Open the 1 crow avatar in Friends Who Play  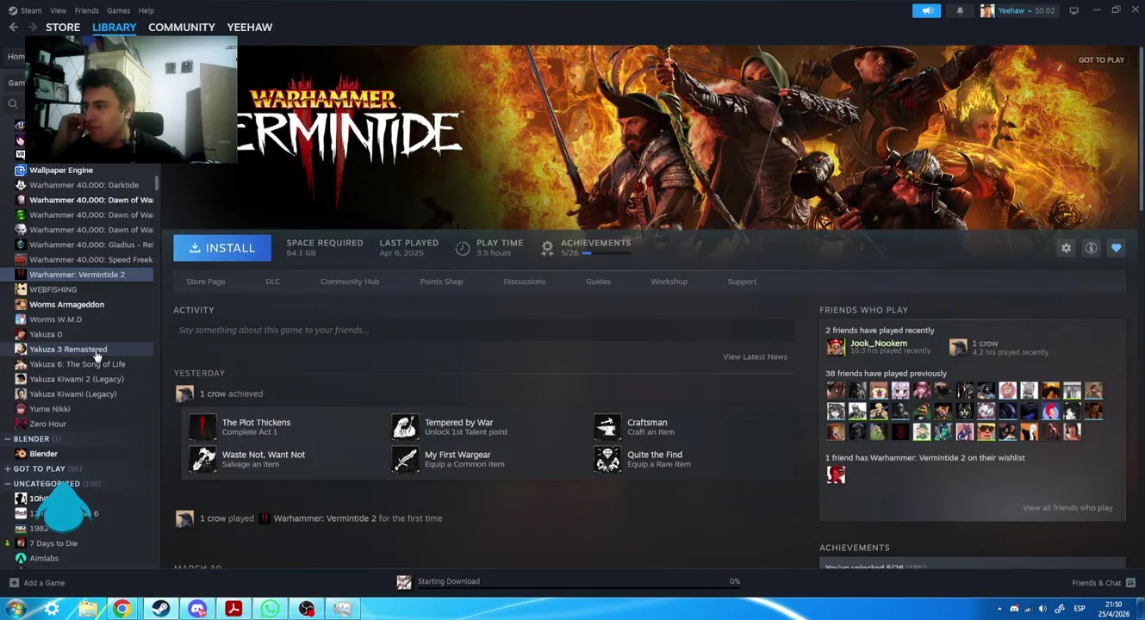click(958, 347)
